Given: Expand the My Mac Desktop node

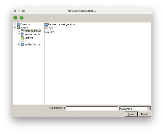Looking at the screenshot, I should pyautogui.click(x=19, y=44).
